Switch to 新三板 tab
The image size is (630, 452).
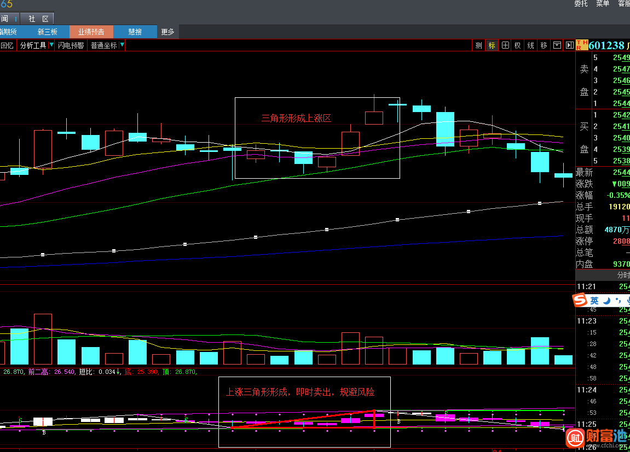[x=48, y=32]
